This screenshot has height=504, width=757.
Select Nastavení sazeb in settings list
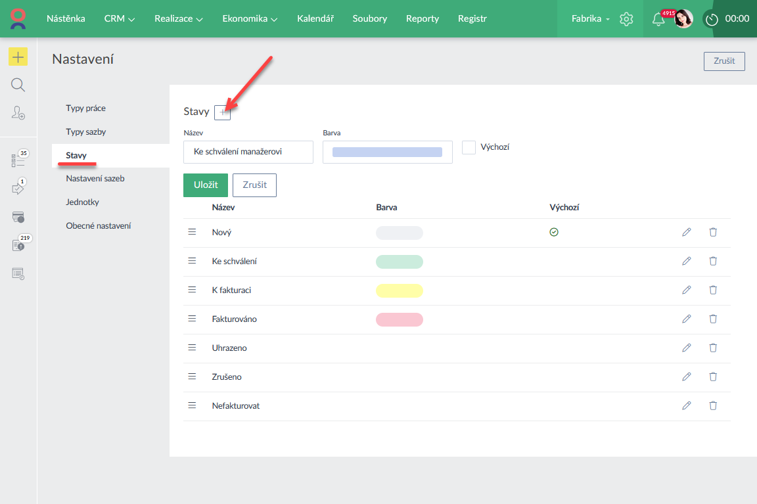(95, 178)
